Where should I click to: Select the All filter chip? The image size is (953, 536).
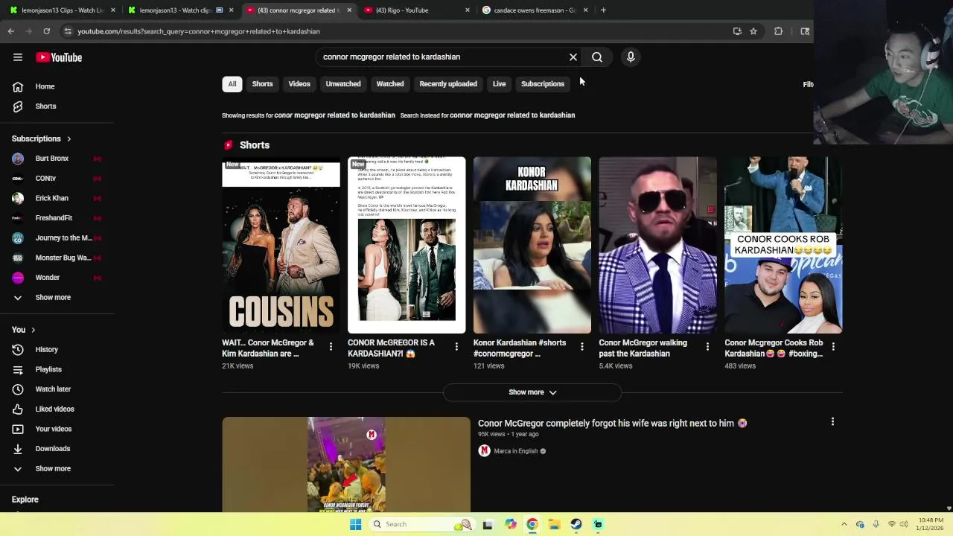tap(232, 84)
